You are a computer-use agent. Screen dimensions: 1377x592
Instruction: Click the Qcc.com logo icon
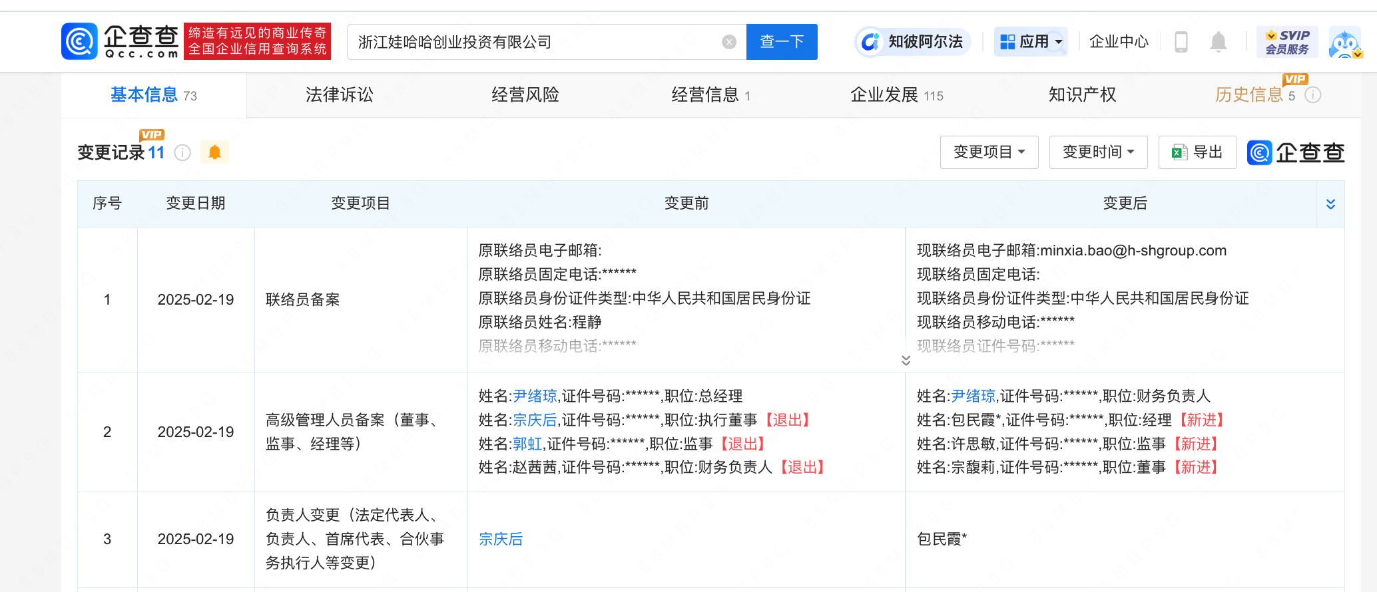point(80,41)
